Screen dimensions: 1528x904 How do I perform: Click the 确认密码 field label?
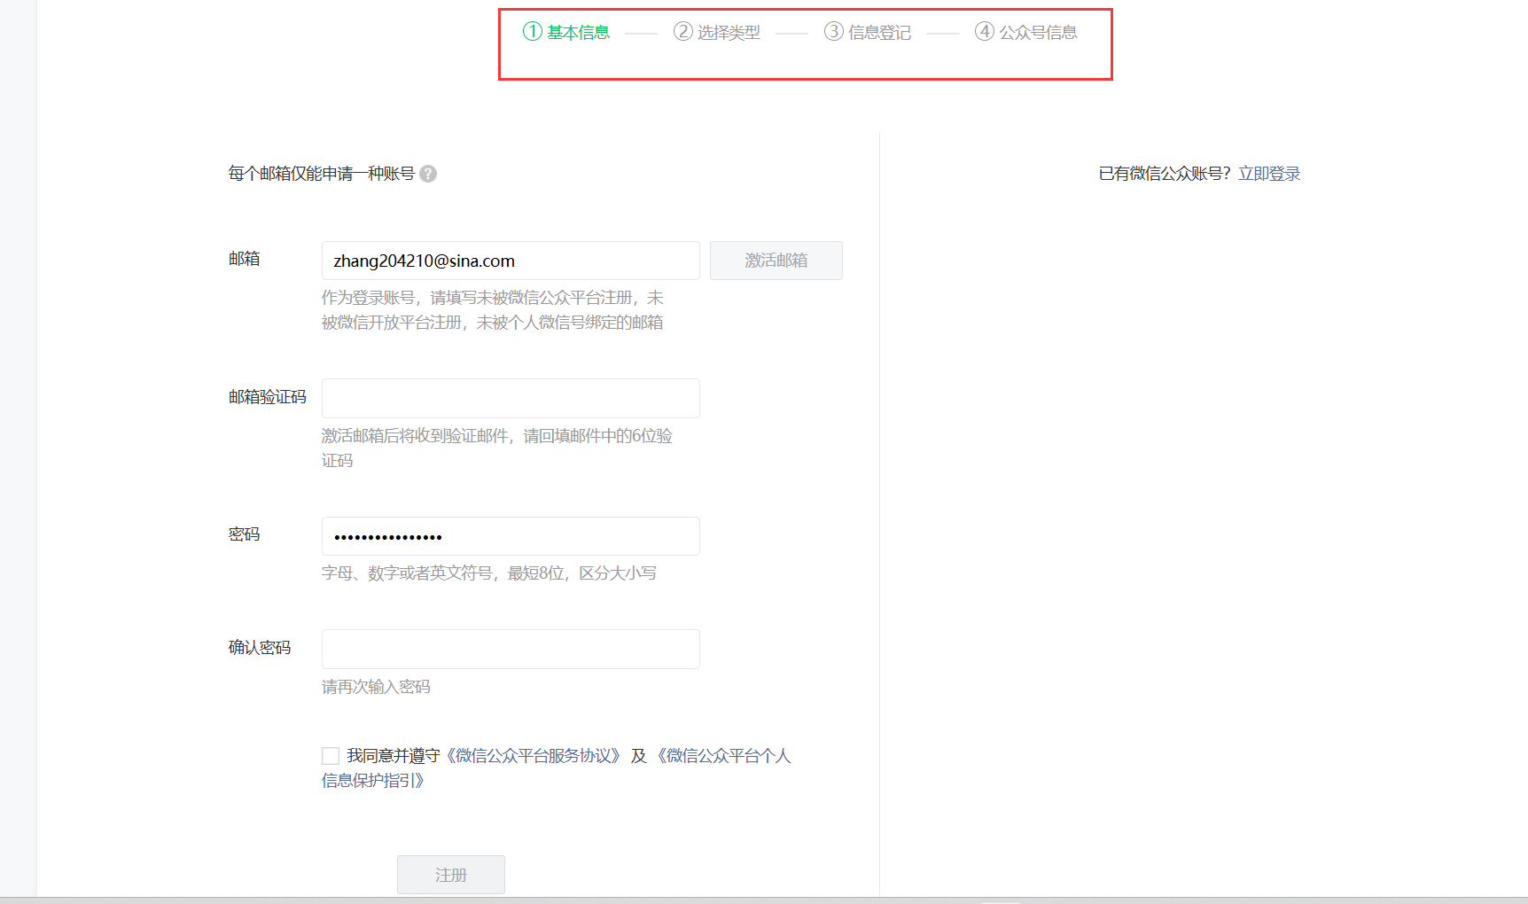[x=260, y=648]
